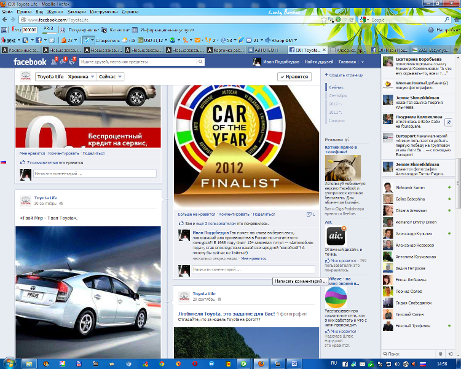
Task: Open Facebook friend requests icon
Action: click(x=54, y=61)
